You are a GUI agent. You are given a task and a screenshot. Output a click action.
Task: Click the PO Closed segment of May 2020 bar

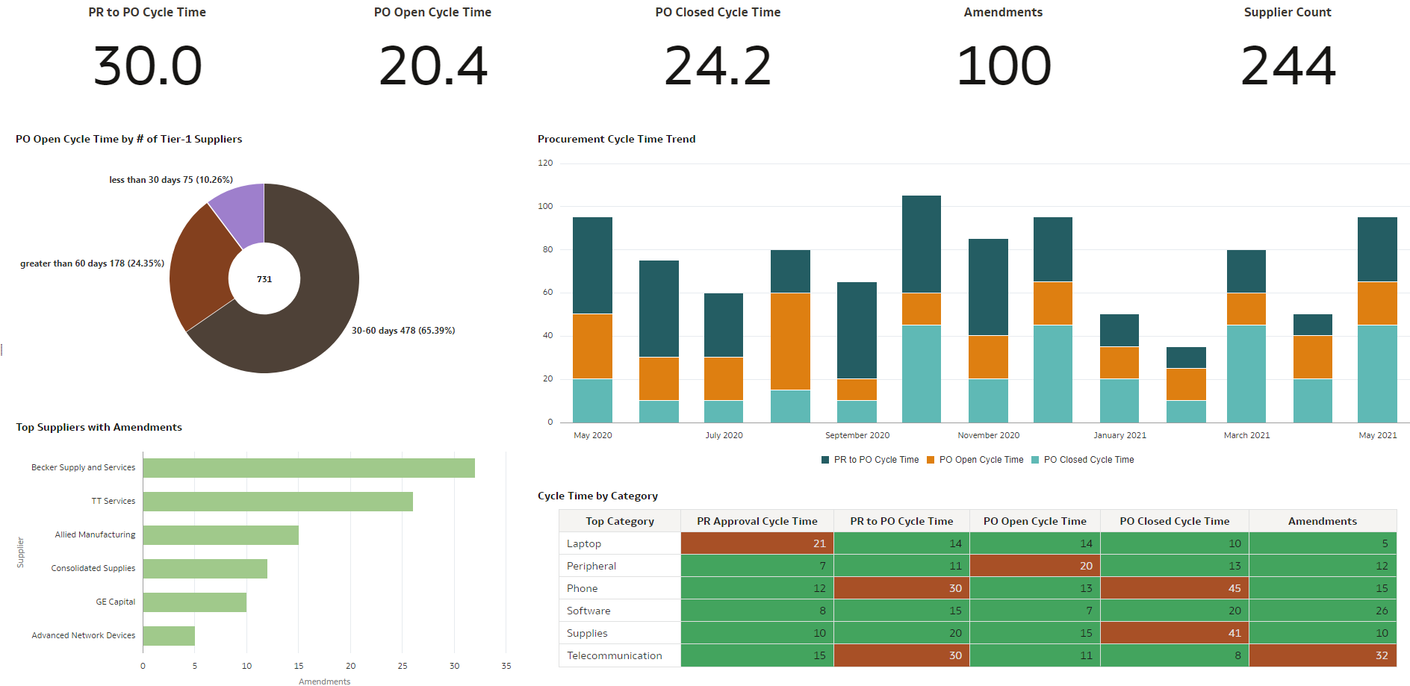592,401
